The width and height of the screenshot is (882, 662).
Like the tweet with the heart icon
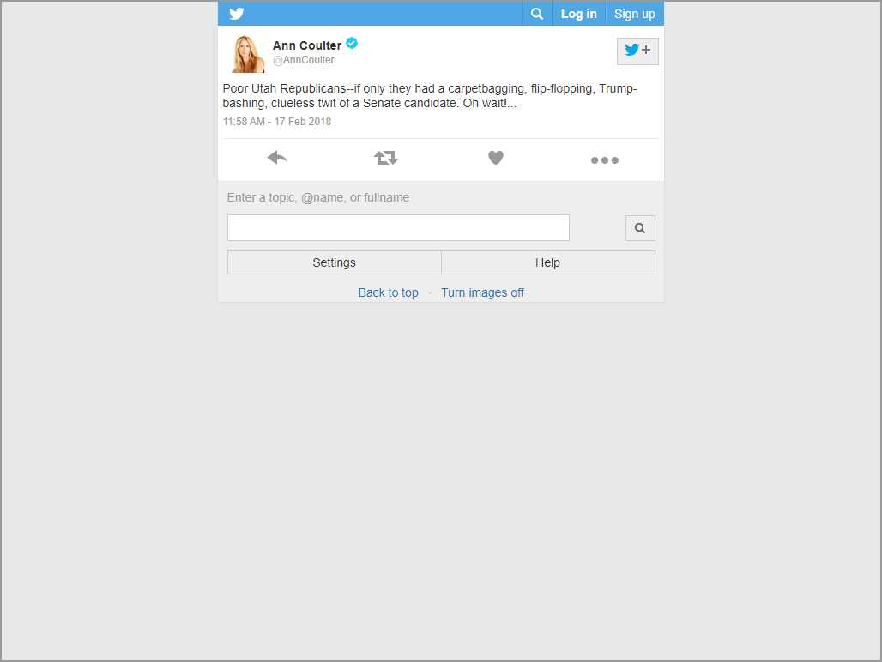495,158
